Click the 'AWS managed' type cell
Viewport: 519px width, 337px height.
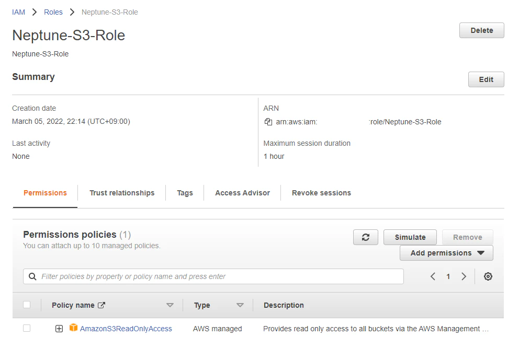click(x=218, y=329)
